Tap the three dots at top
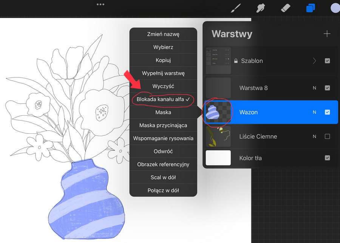340x243 pixels. coord(100,4)
